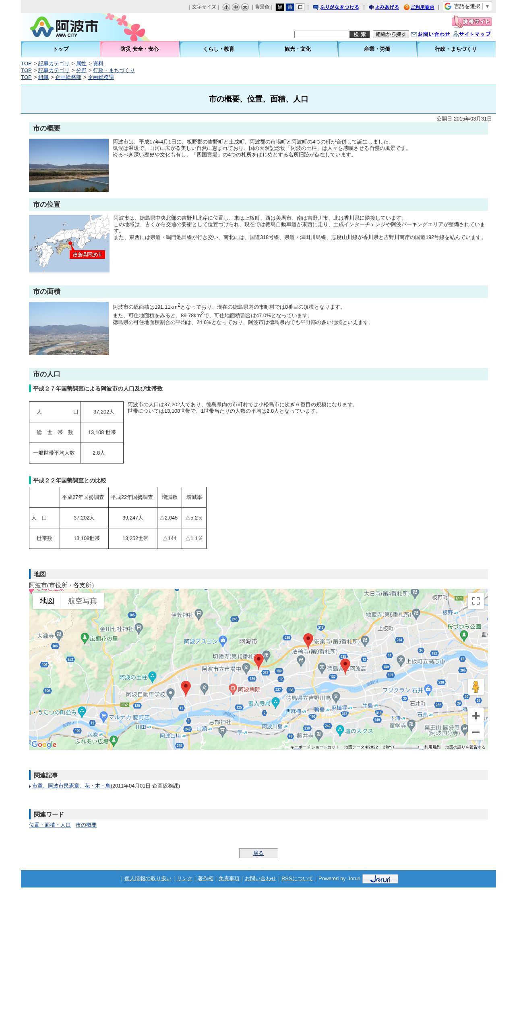Open the mobile site (携帯サイト) banner
Viewport: 517px width, 1035px height.
[472, 21]
